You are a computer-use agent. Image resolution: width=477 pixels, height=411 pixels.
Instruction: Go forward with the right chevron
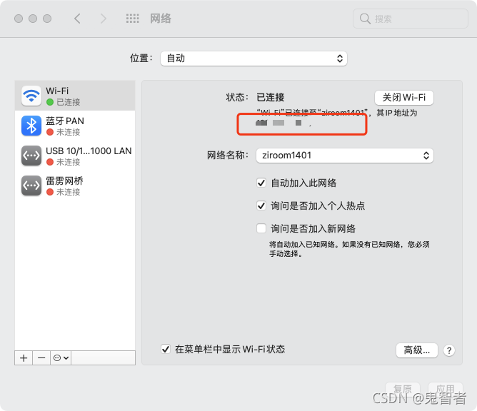pyautogui.click(x=103, y=19)
